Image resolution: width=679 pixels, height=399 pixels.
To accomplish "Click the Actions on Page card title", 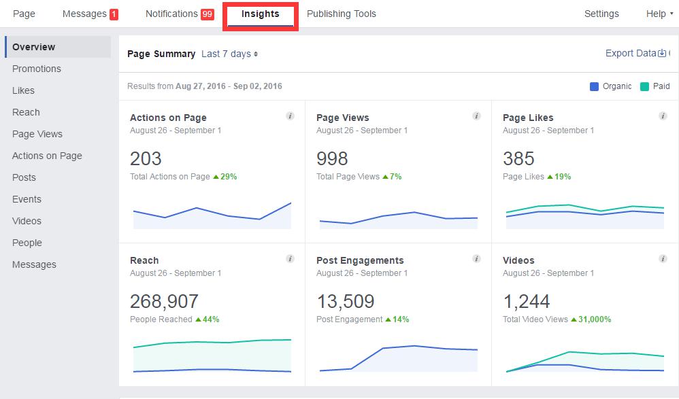I will pyautogui.click(x=168, y=118).
